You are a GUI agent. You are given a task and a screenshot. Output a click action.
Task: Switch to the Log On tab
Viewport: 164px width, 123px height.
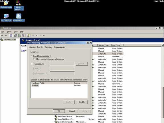pos(40,47)
